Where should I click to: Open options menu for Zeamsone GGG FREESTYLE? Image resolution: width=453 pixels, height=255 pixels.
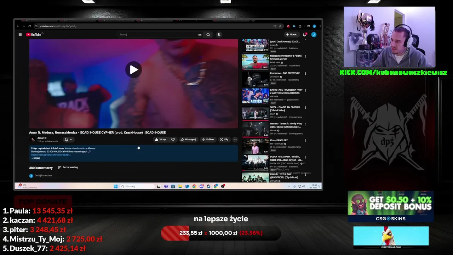click(x=305, y=74)
